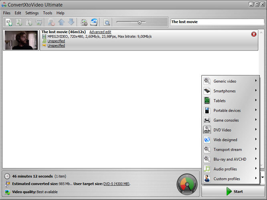Click the add subtitle text toolbar icon
Image resolution: width=267 pixels, height=200 pixels.
[x=29, y=22]
